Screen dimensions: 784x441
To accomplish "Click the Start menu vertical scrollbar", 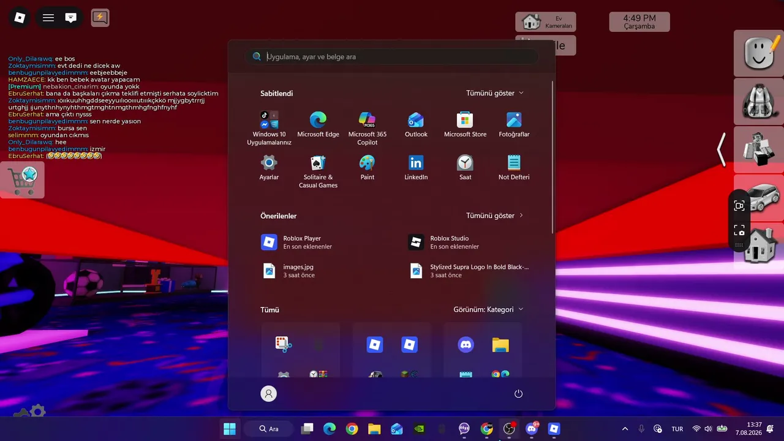I will [x=553, y=157].
